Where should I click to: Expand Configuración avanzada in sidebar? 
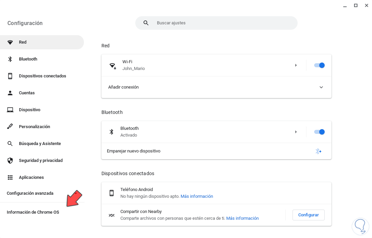coord(30,193)
